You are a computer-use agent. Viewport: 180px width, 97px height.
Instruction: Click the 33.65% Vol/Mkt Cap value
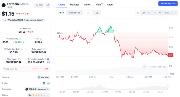(x=13, y=52)
